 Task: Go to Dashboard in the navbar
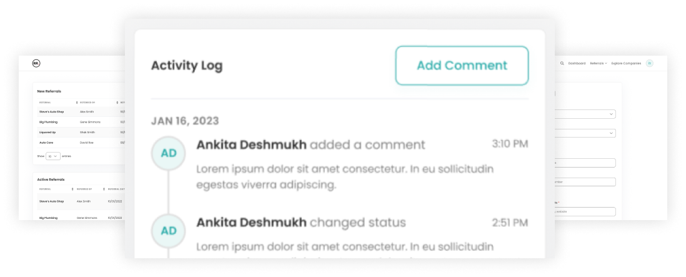(577, 63)
